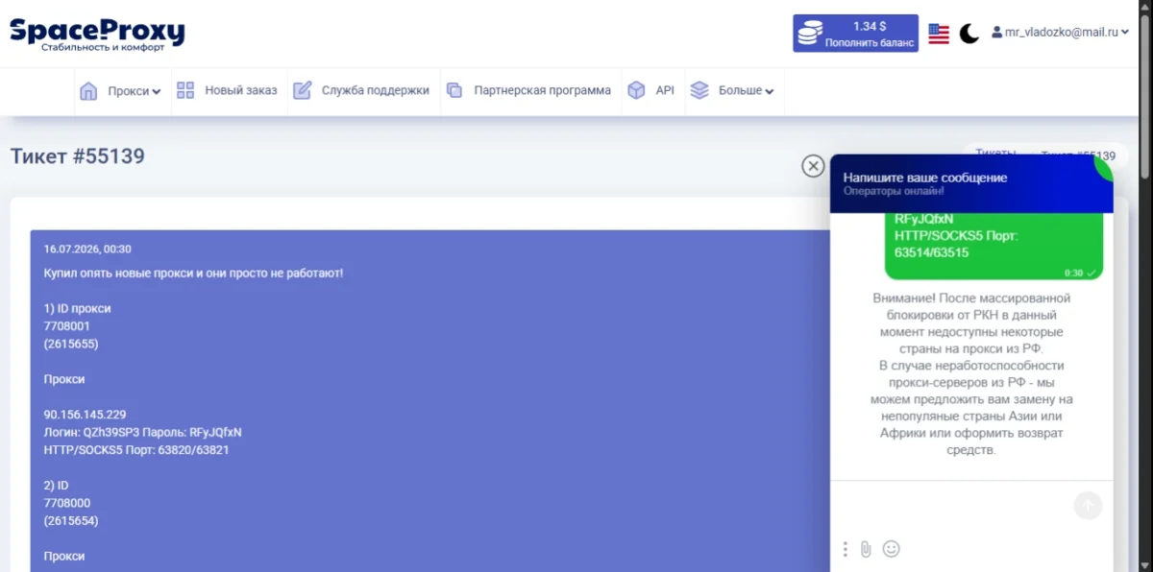Open the emoji picker in chat
Viewport: 1153px width, 572px height.
click(x=892, y=549)
